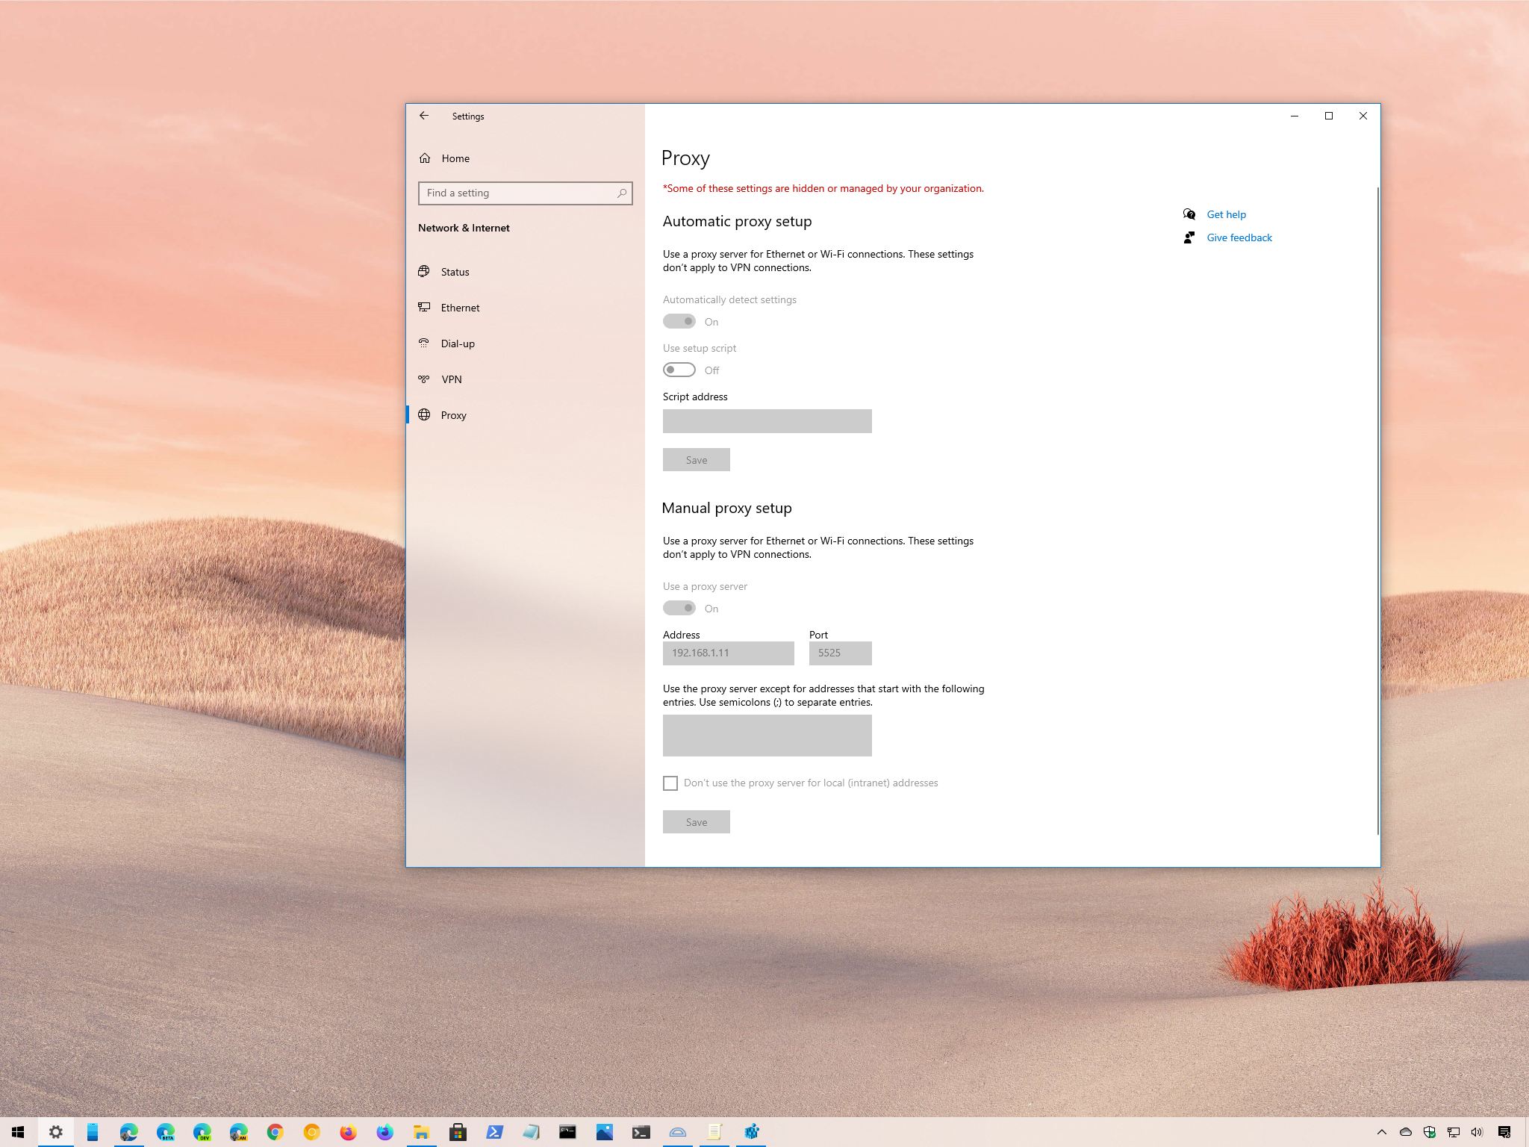Enable Use setup script toggle
The image size is (1529, 1147).
678,369
